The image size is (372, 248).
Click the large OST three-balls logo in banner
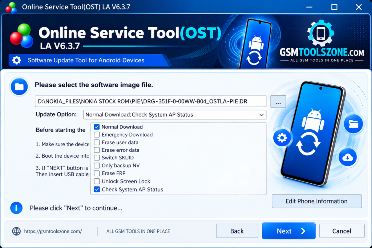[x=21, y=36]
